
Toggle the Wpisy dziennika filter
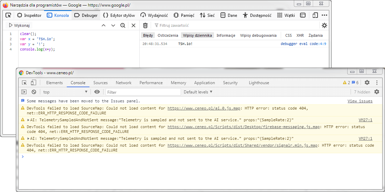[197, 35]
